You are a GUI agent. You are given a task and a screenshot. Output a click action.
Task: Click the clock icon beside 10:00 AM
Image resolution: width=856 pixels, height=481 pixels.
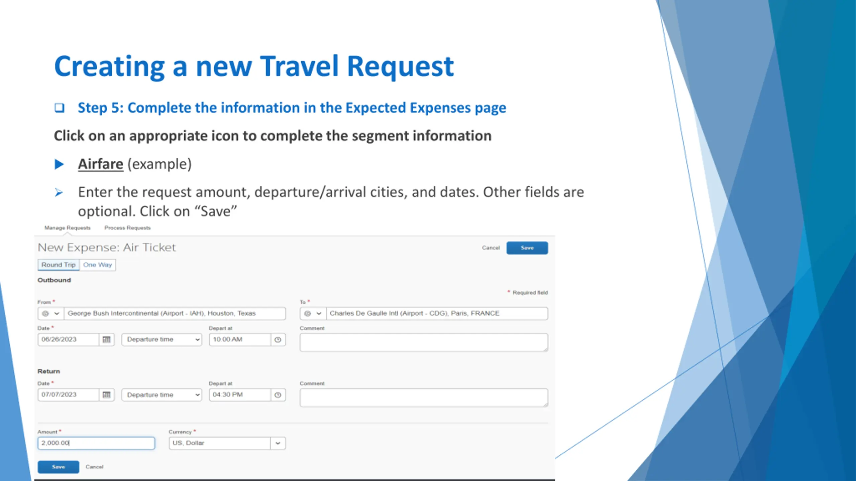coord(278,340)
